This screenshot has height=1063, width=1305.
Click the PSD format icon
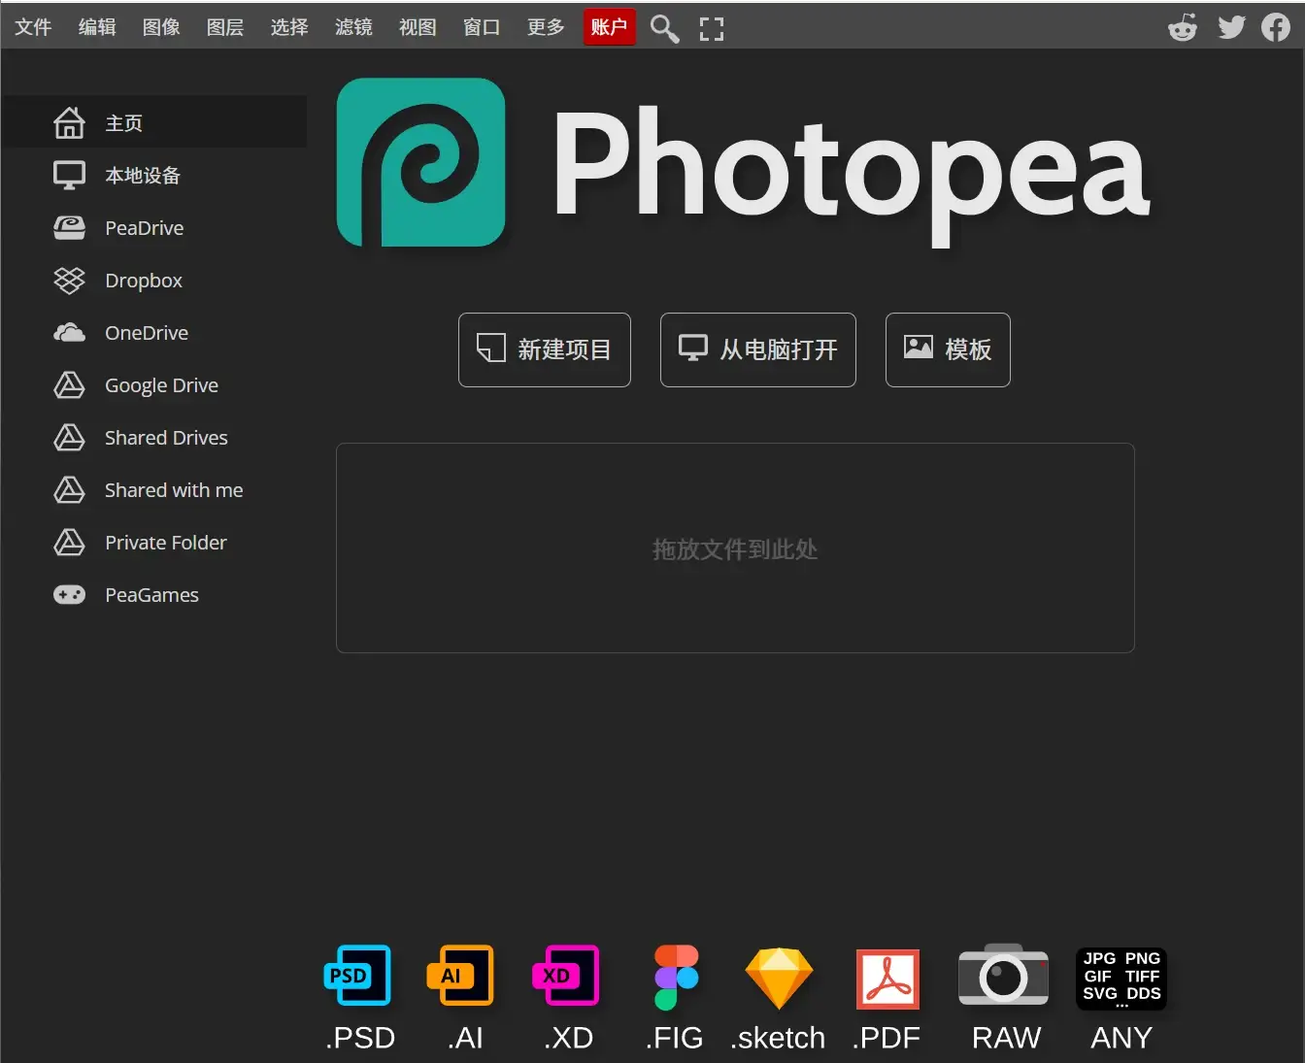357,976
